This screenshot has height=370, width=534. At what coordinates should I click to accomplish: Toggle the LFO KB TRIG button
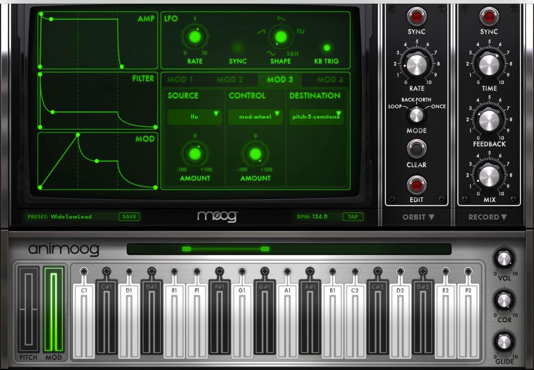[x=326, y=48]
